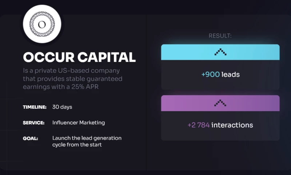
Task: Select the SERVICE label
Action: point(33,123)
